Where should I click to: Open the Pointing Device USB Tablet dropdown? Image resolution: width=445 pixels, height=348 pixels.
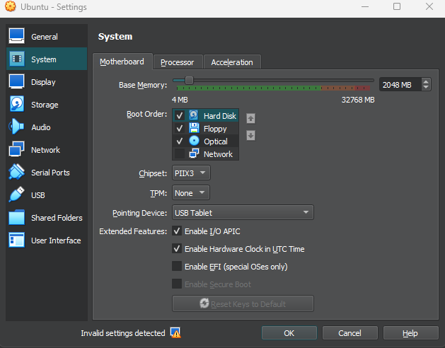(243, 213)
